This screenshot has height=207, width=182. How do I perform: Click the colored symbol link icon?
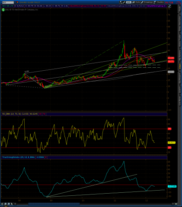pyautogui.click(x=17, y=3)
